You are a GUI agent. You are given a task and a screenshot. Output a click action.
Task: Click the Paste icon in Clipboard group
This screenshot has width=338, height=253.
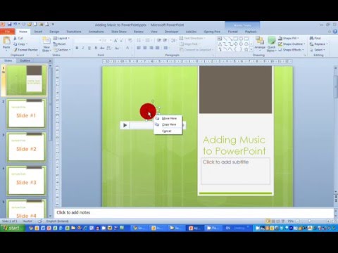tap(6, 43)
